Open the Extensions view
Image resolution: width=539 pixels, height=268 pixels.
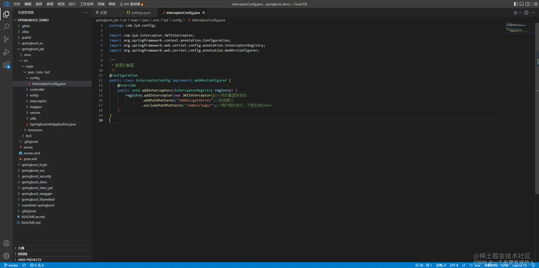click(6, 65)
